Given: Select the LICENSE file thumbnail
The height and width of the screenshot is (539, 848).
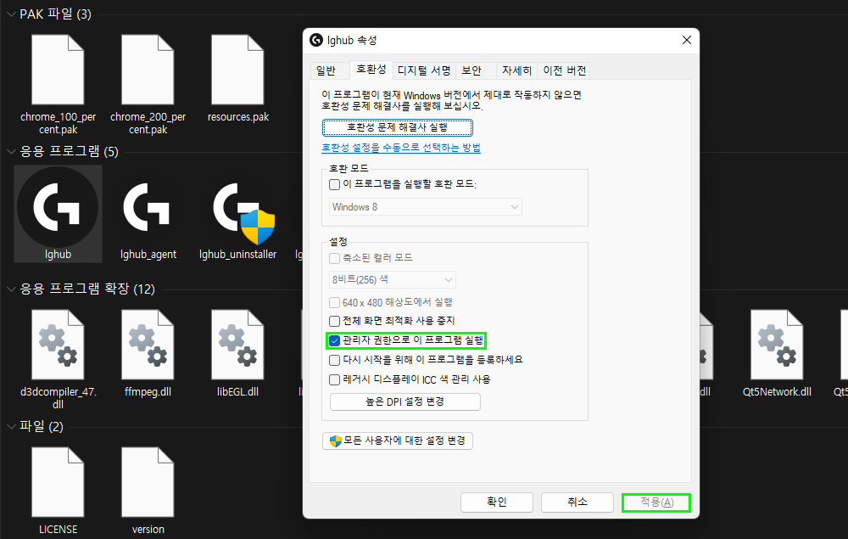Looking at the screenshot, I should coord(58,481).
